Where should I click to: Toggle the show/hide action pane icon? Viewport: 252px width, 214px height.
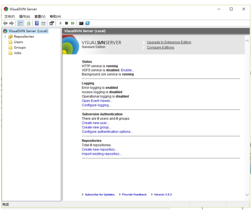(43, 23)
